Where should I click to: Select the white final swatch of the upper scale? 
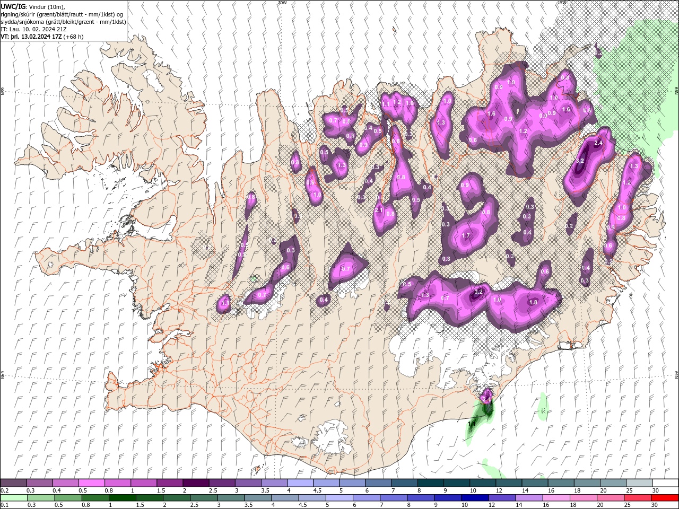click(665, 483)
